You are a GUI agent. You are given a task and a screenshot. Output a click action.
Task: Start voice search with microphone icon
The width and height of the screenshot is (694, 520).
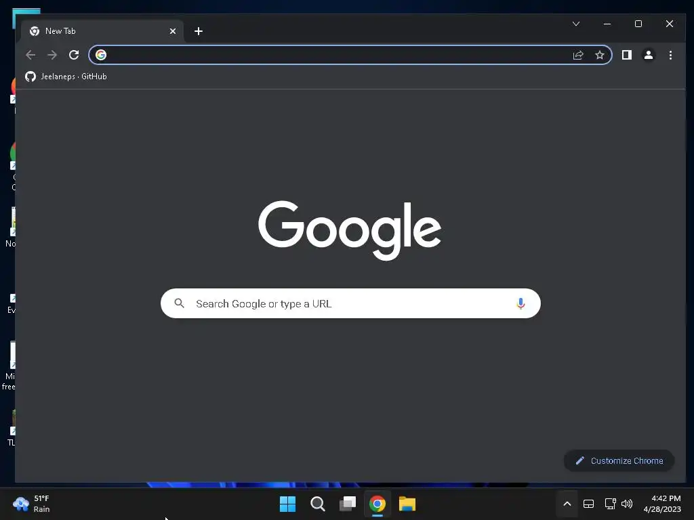pyautogui.click(x=520, y=303)
